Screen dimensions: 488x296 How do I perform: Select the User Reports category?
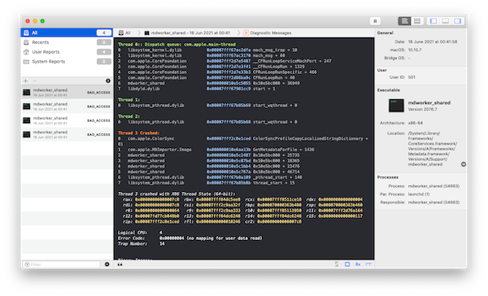67,52
